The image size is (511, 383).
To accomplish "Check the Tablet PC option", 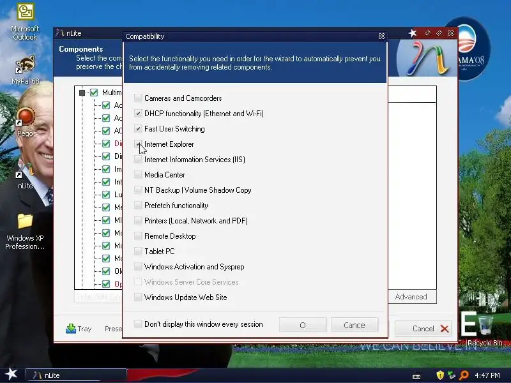I will click(138, 251).
